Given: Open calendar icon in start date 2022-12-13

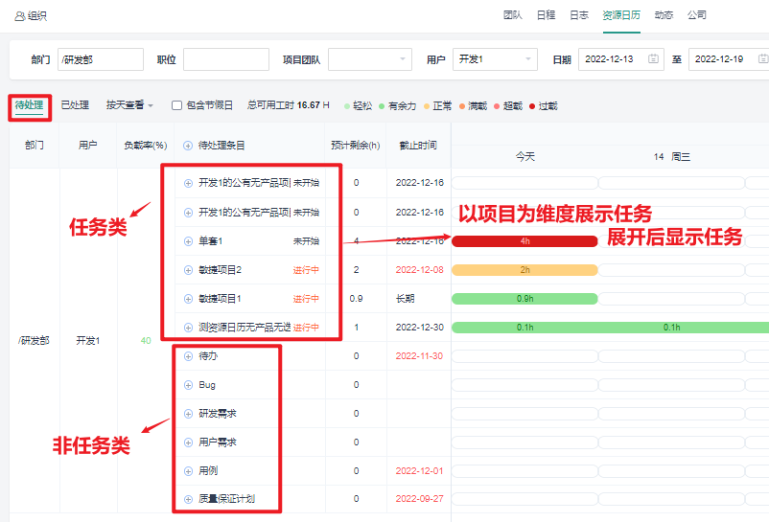Looking at the screenshot, I should 654,59.
